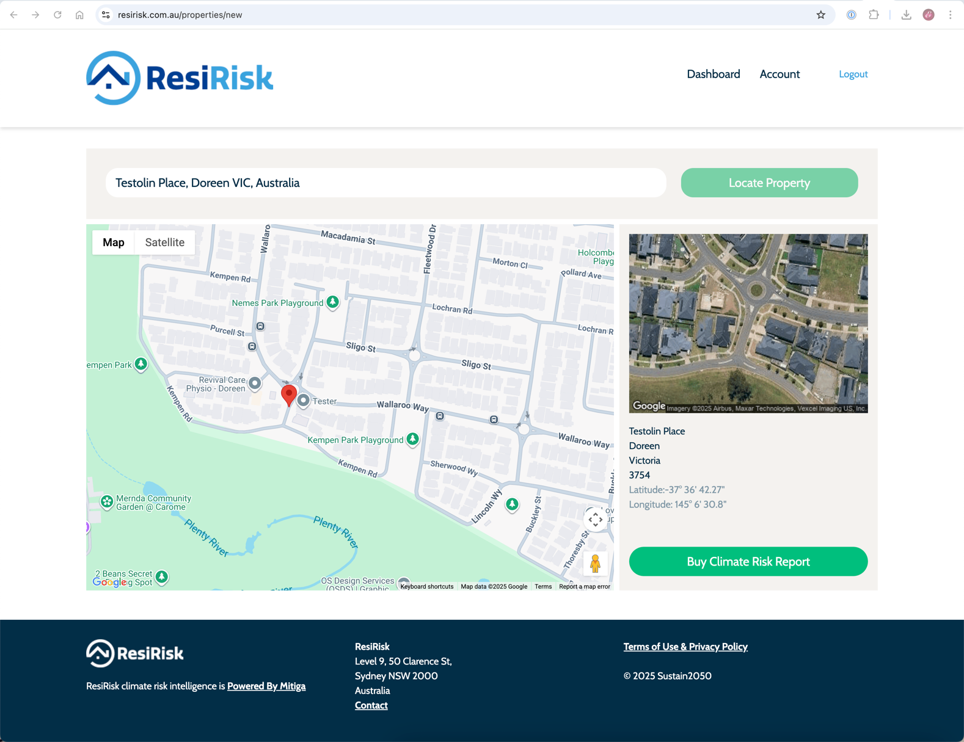Screen dimensions: 964x742
Task: Open the Account nav item
Action: (x=779, y=74)
